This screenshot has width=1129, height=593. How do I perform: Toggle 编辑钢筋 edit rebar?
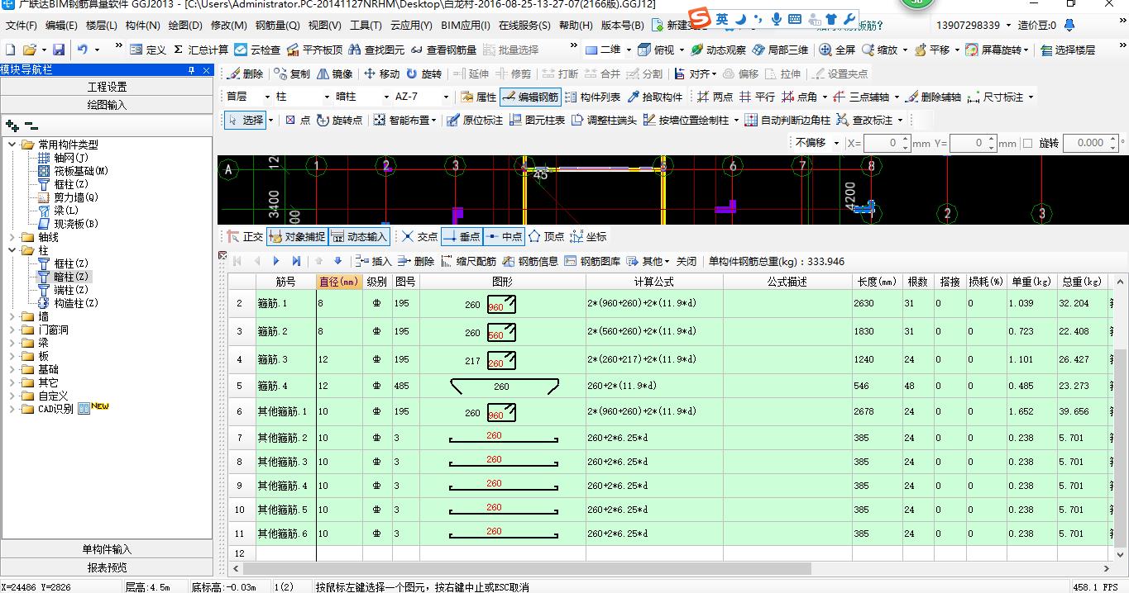(x=530, y=97)
